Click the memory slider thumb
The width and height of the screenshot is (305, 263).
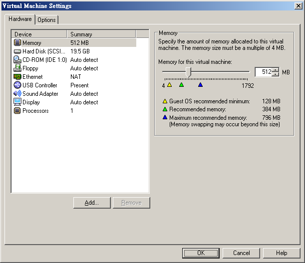[188, 72]
